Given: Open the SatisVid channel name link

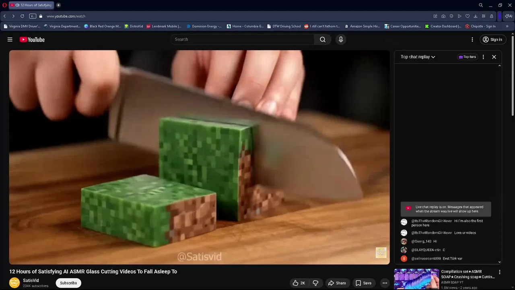Looking at the screenshot, I should 31,280.
